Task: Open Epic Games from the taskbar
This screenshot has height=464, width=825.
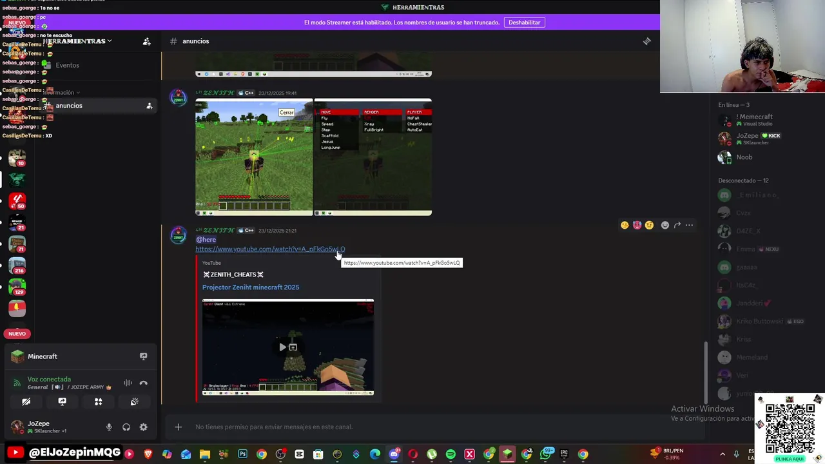Action: click(x=564, y=454)
